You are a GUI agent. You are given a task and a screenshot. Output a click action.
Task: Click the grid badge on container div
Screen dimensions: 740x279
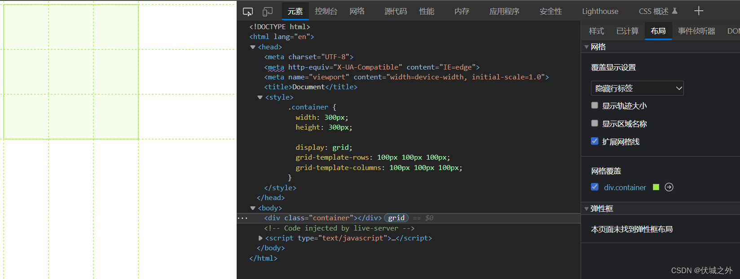(x=396, y=218)
